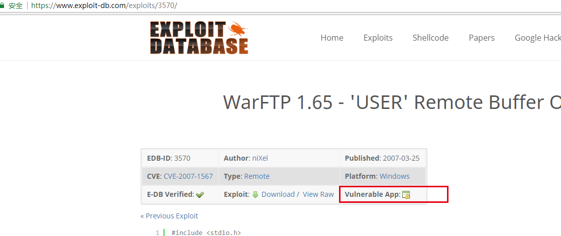Open the Google Hacking menu item
The width and height of the screenshot is (561, 236).
(x=538, y=38)
